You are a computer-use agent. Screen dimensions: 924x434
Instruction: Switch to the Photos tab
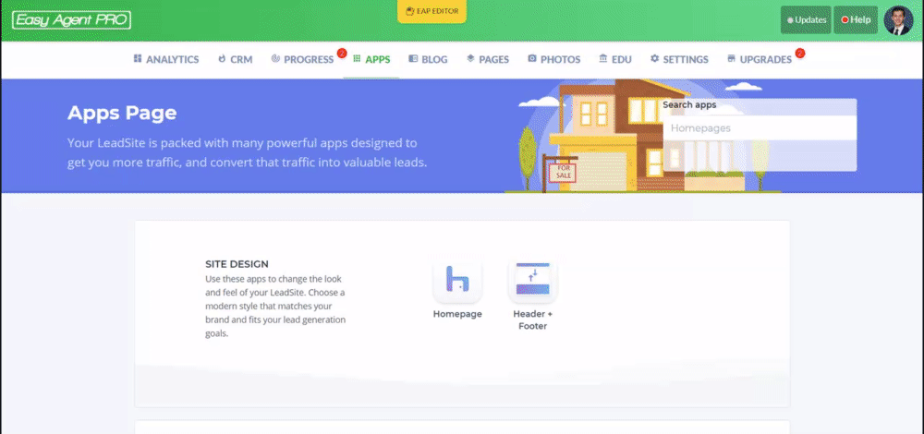[x=553, y=59]
